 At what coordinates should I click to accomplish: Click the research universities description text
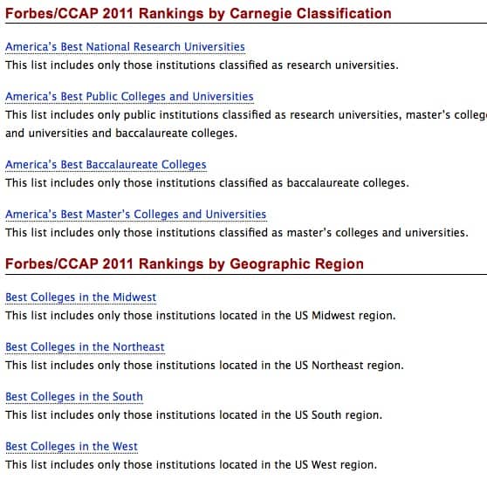click(202, 65)
